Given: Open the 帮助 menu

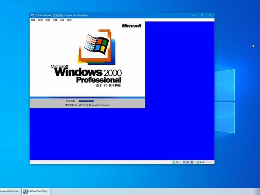Looking at the screenshot, I should tap(69, 20).
